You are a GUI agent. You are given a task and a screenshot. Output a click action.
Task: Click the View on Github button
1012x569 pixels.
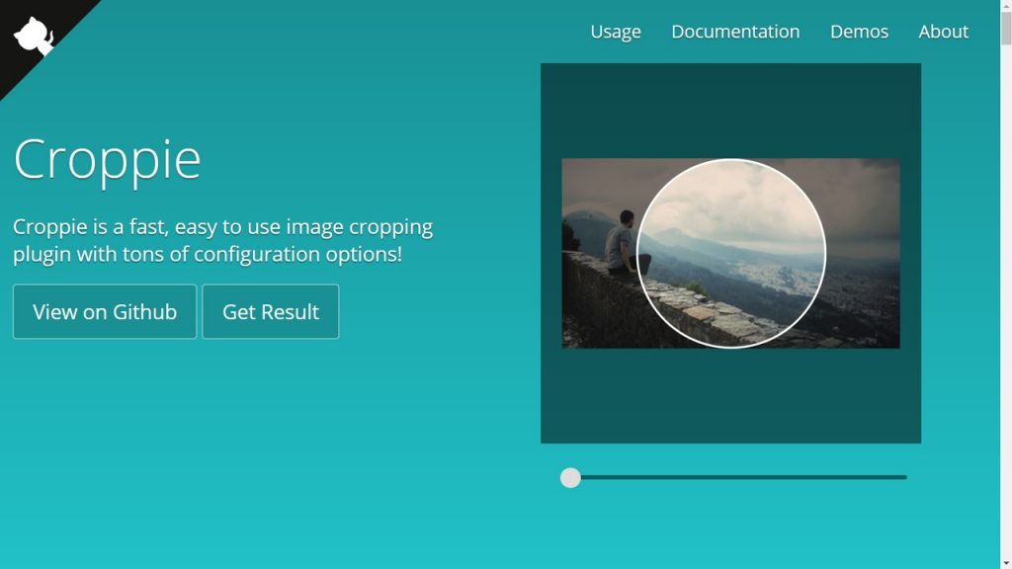coord(104,311)
